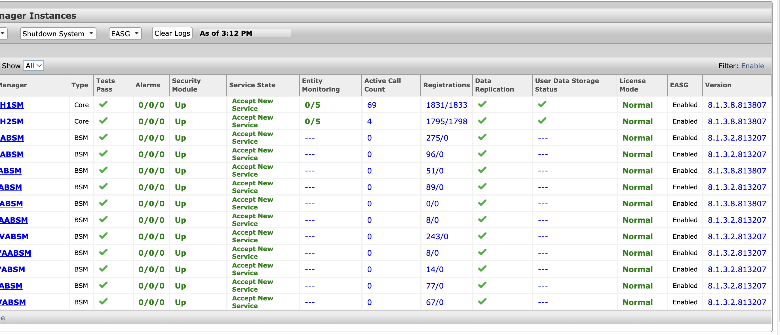Click Data Replication checkmark in 51/0 registrations row

[x=482, y=170]
